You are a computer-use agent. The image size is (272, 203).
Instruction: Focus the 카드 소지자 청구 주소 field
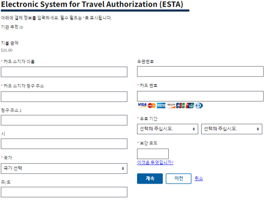[64, 97]
